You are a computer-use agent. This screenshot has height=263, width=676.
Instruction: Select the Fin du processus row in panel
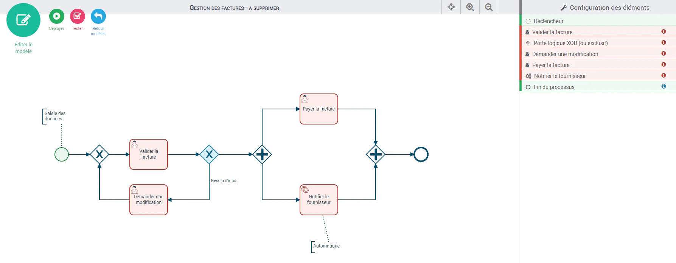coord(598,87)
